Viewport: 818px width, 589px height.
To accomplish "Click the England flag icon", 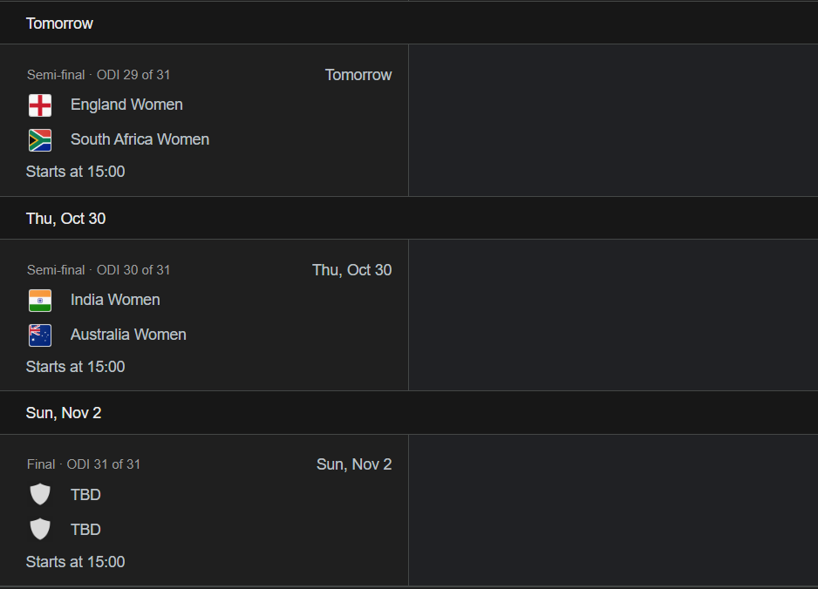I will tap(40, 105).
